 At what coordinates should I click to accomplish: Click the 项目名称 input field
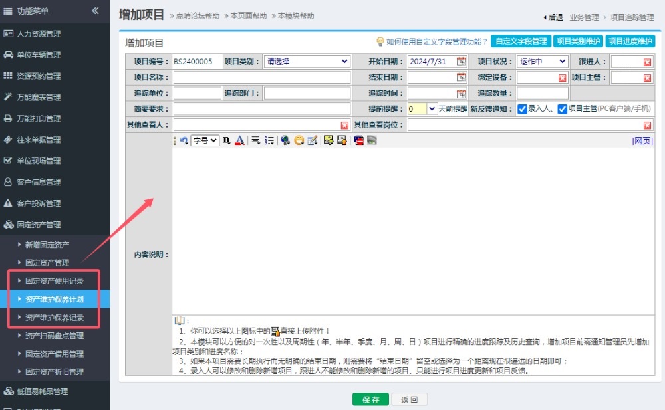coord(261,78)
